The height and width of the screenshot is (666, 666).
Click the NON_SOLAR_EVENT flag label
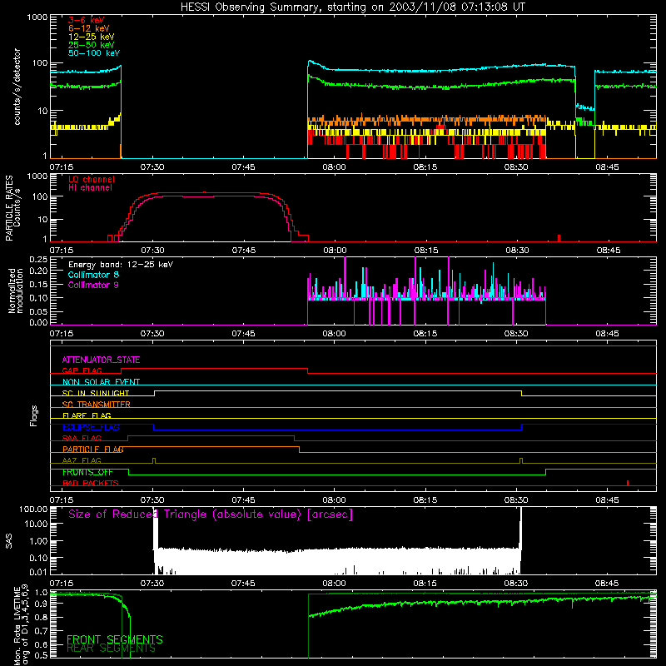(101, 382)
